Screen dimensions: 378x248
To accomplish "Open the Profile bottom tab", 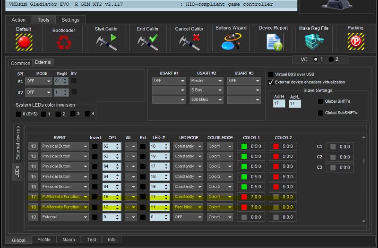I will point(44,240).
